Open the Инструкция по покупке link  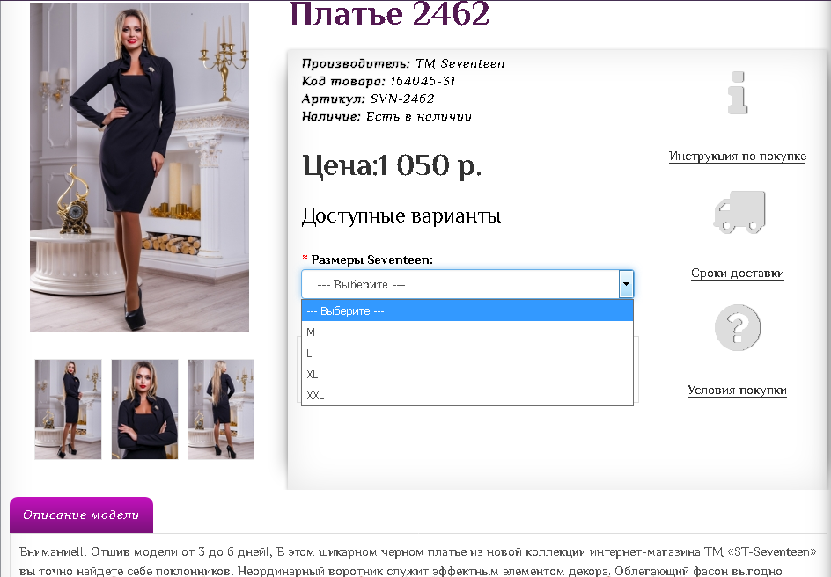click(x=737, y=157)
